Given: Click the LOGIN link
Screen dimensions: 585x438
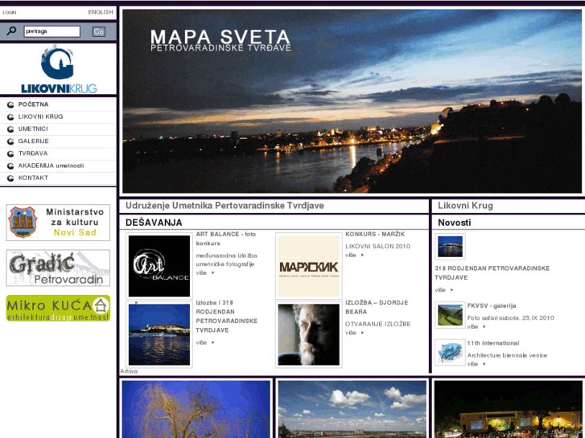Looking at the screenshot, I should coord(10,12).
